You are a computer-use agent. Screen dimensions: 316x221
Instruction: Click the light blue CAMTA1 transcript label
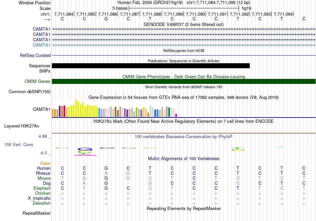point(42,45)
